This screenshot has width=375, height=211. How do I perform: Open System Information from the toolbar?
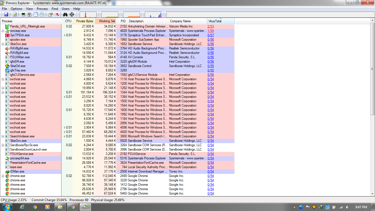[x=23, y=15]
